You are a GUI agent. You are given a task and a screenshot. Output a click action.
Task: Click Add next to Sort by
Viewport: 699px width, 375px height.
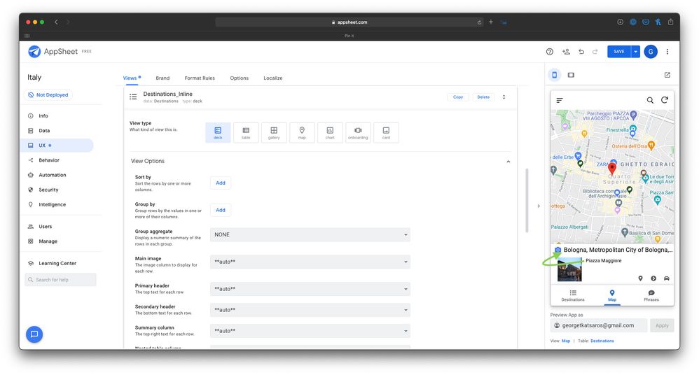click(x=221, y=183)
